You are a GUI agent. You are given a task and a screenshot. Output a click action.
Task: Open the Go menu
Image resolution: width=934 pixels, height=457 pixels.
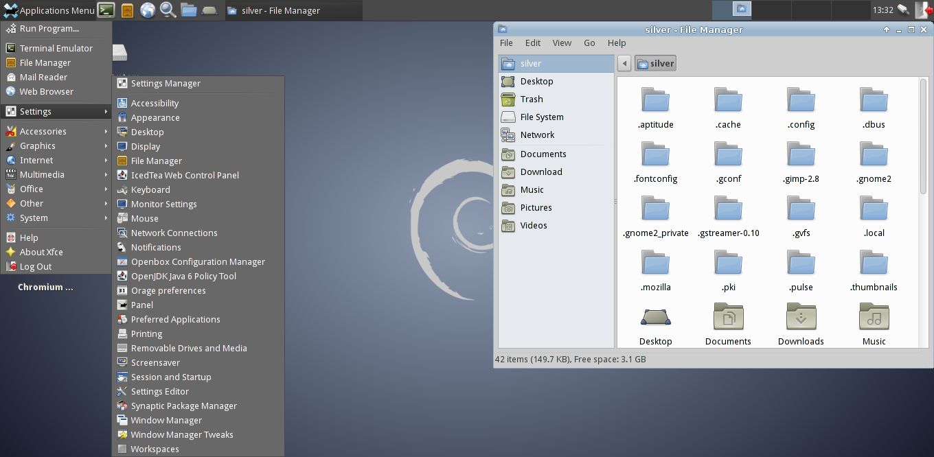coord(589,43)
